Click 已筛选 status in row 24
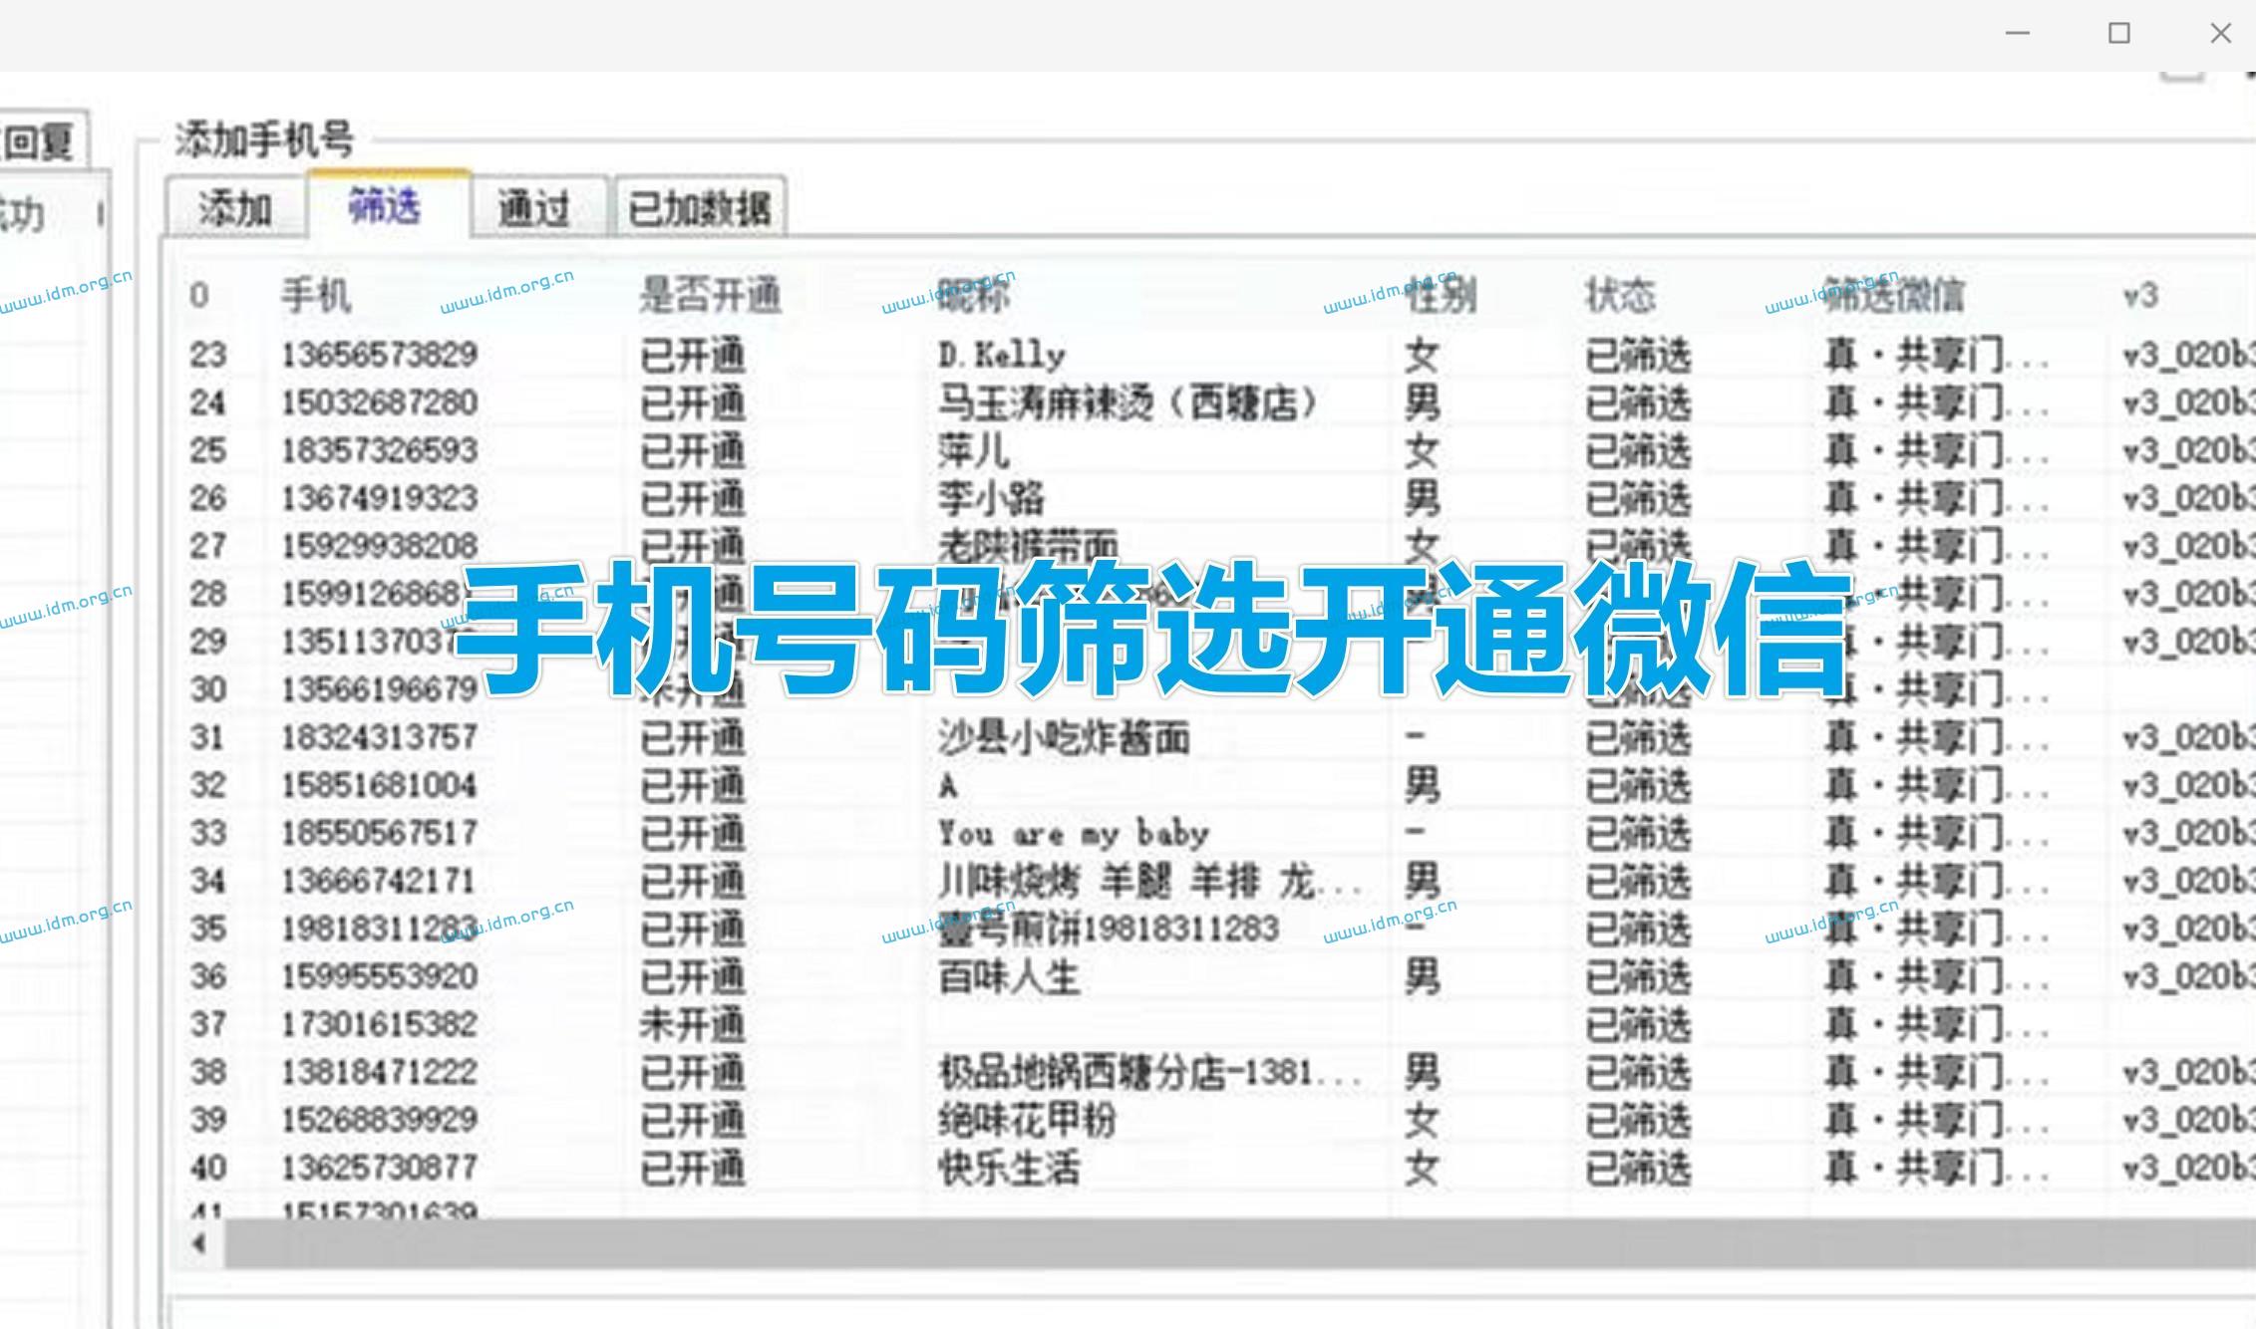 [1638, 402]
